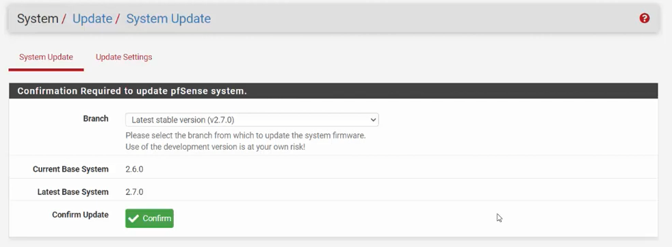Click the green Confirm button
This screenshot has height=247, width=672.
(x=150, y=218)
